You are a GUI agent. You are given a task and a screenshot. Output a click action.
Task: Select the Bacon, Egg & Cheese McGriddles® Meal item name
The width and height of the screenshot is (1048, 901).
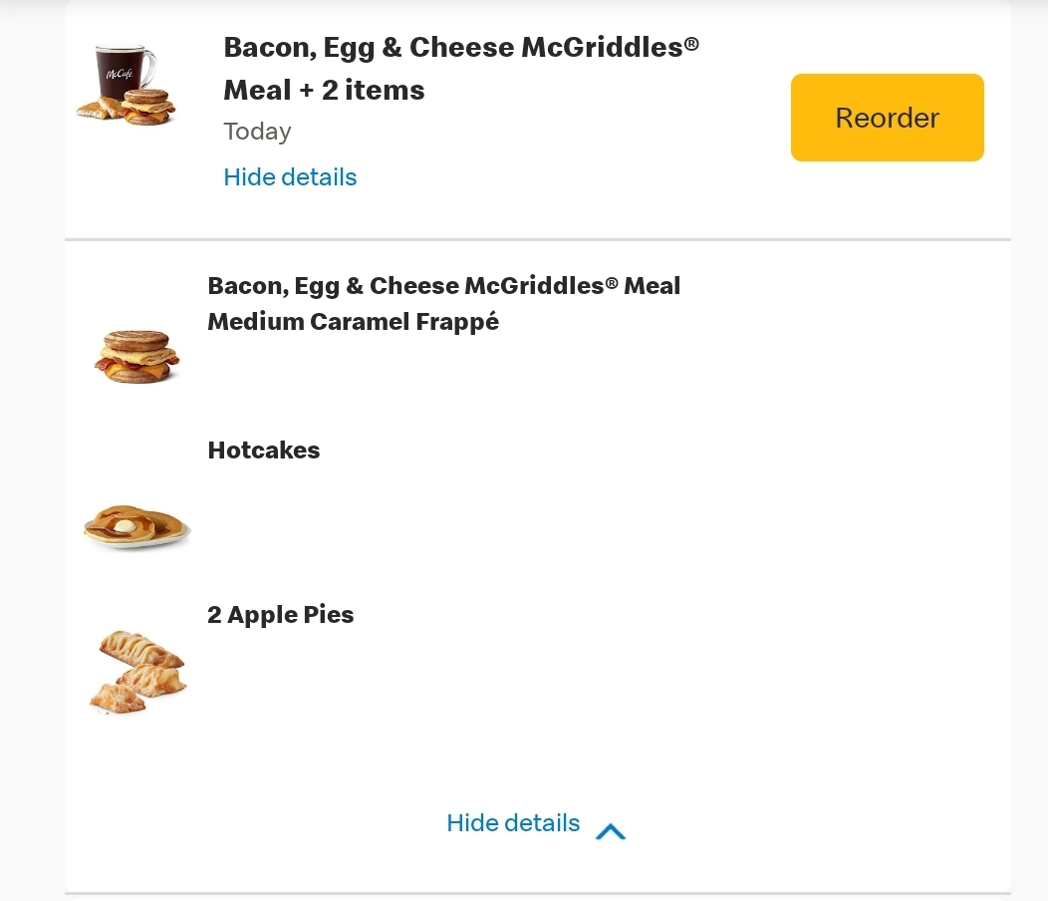tap(443, 286)
